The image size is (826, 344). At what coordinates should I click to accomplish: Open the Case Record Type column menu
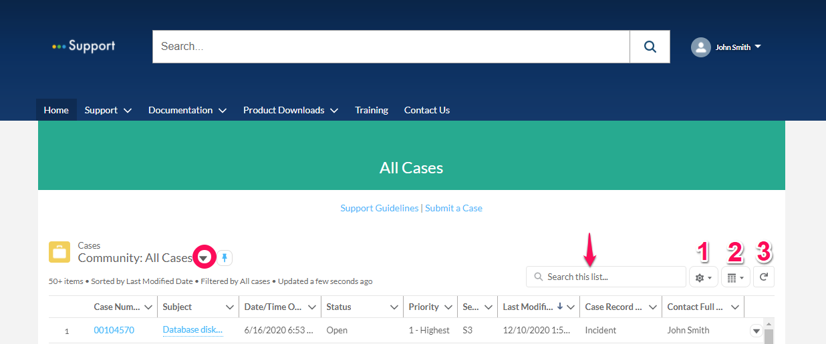(x=653, y=307)
